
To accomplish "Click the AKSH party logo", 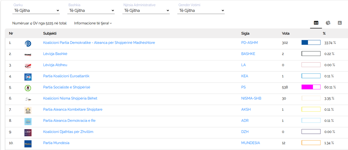I will [x=28, y=110].
